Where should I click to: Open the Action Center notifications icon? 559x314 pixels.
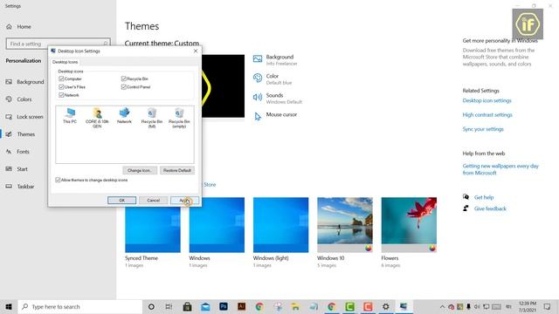pos(548,306)
